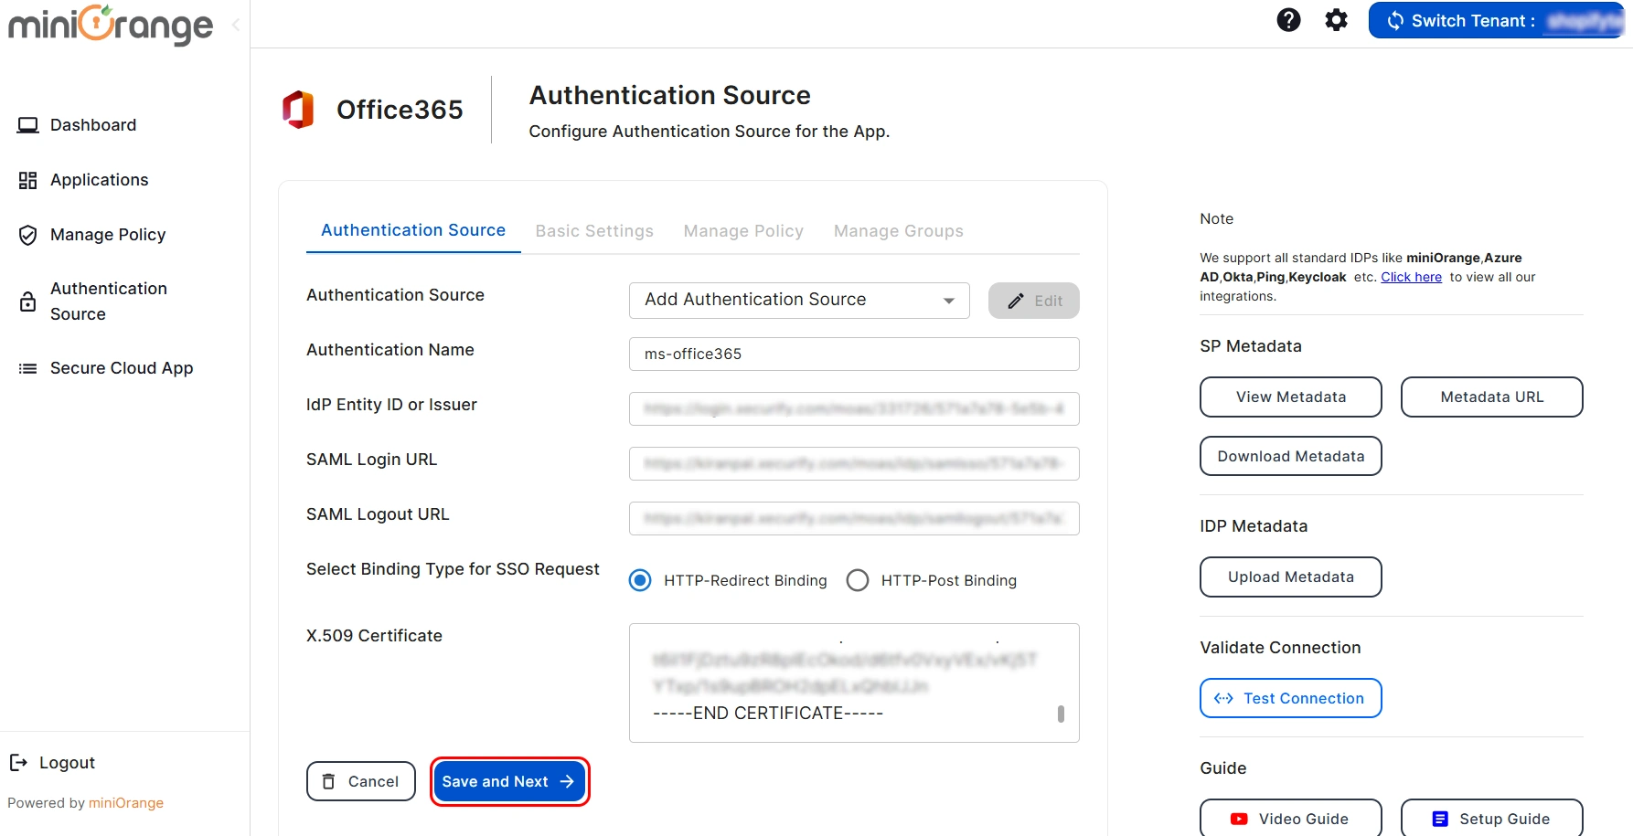Click the Secure Cloud App list icon
Screen dimensions: 1633x836
(28, 368)
